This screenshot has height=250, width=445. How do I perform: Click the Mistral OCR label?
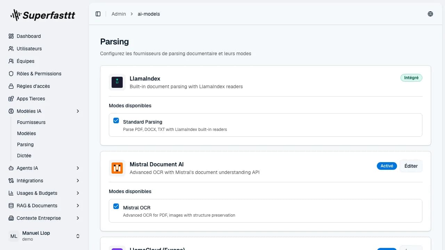[x=137, y=208]
